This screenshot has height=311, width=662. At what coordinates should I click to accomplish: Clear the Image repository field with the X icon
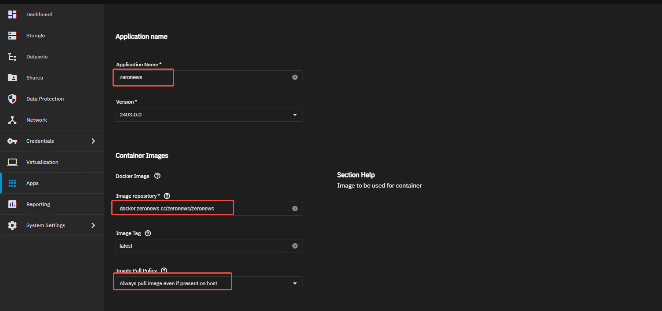coord(295,209)
